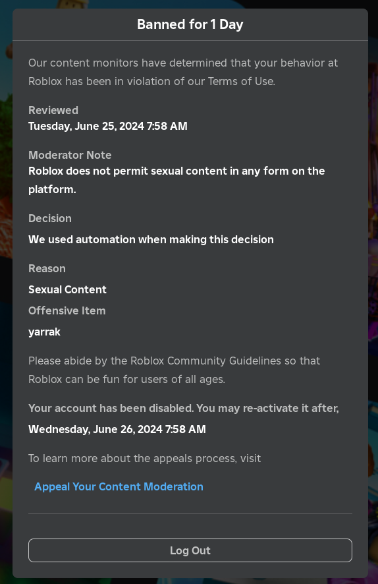Screen dimensions: 378x584
Task: Click the appeals process info text
Action: coord(144,458)
